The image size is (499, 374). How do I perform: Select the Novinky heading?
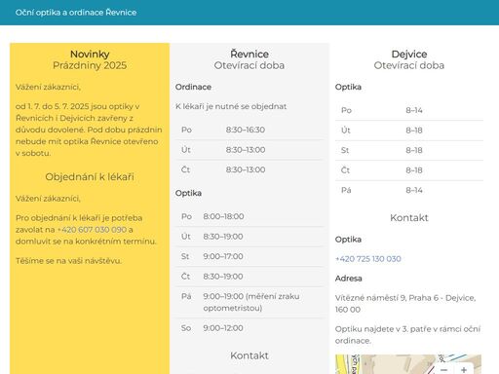(90, 55)
